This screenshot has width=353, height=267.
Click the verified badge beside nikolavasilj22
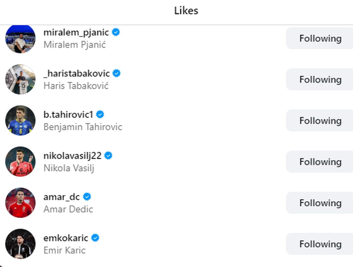[x=109, y=156]
